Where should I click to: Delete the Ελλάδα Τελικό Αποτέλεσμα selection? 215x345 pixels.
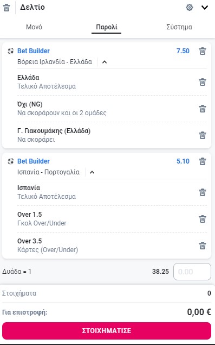[x=203, y=82]
